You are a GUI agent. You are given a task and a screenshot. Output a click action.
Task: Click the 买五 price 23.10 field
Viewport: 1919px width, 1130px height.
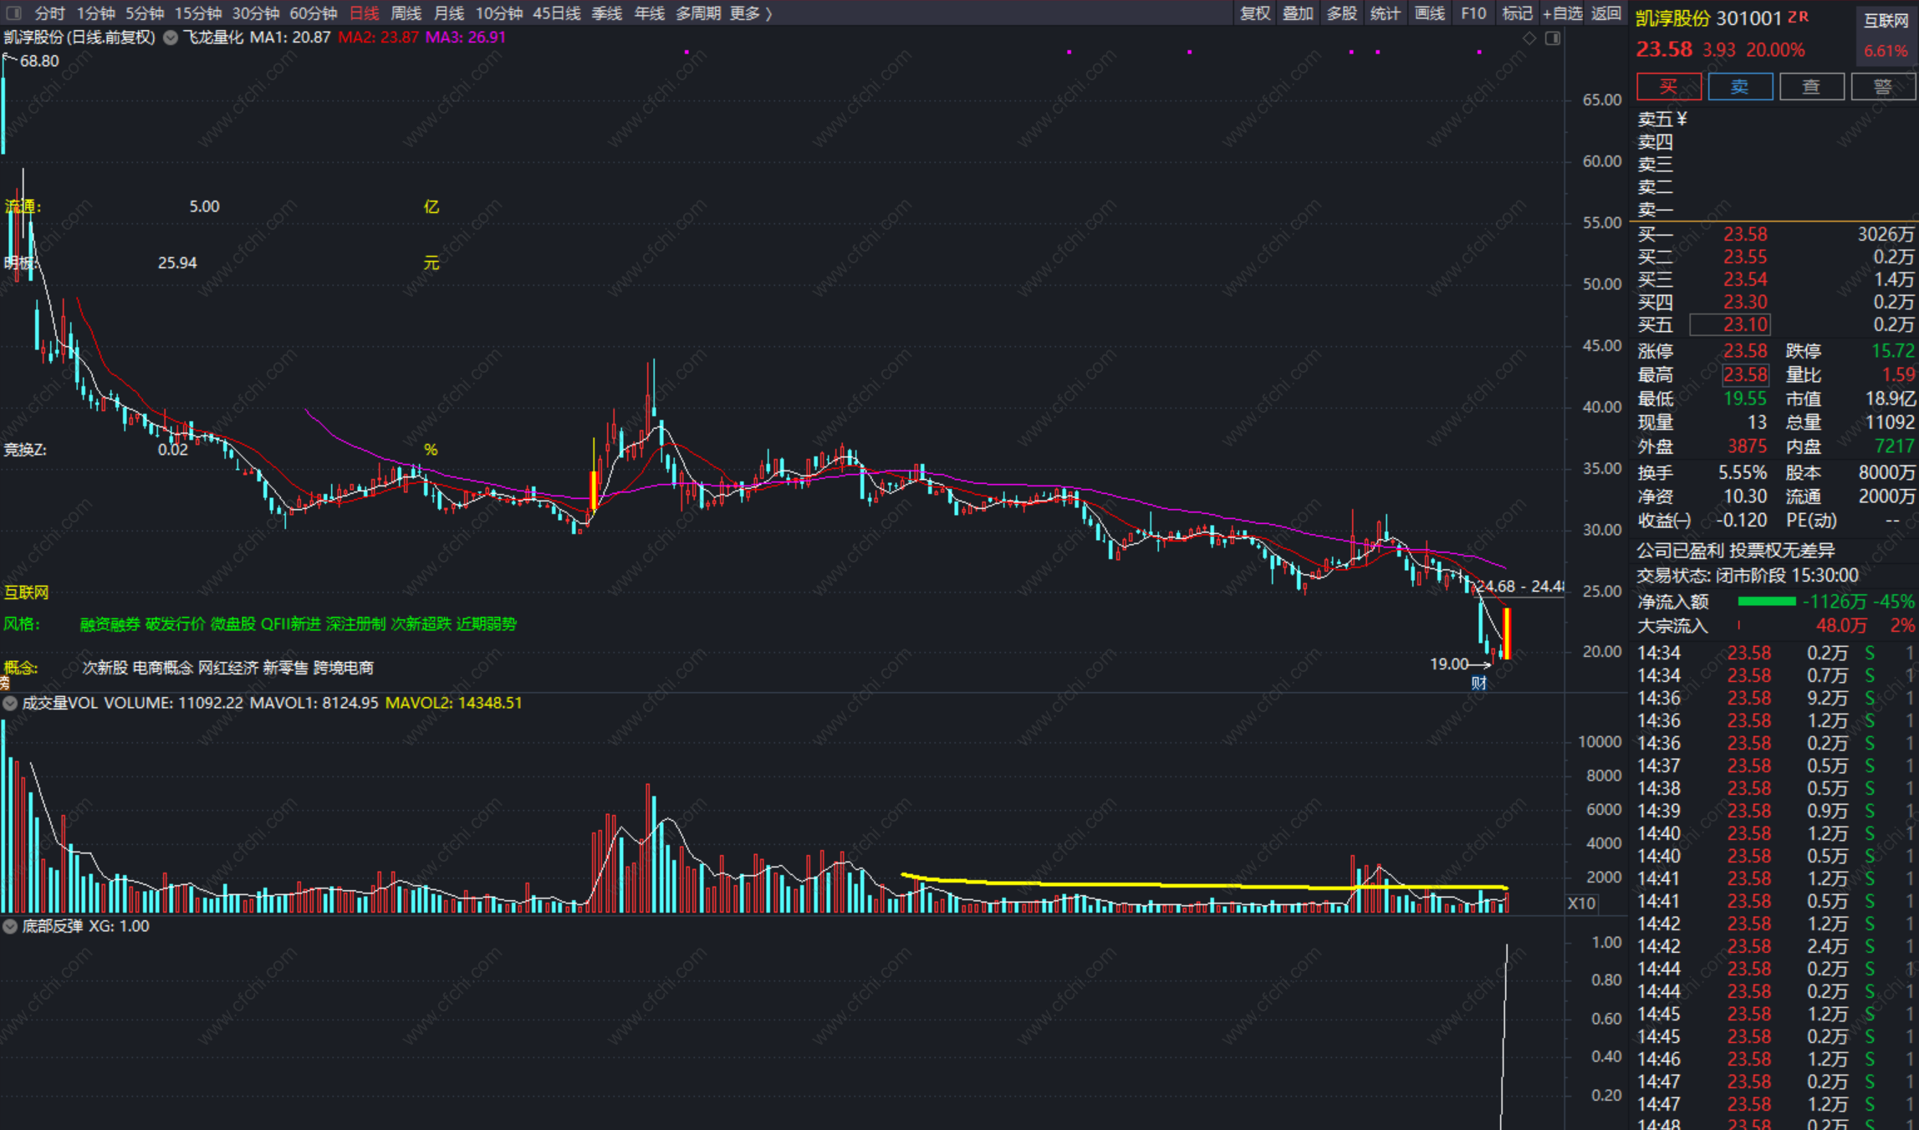pyautogui.click(x=1729, y=324)
